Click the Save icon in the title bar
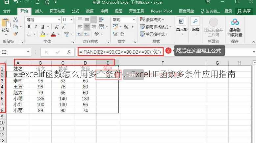The width and height of the screenshot is (256, 143). [7, 2]
